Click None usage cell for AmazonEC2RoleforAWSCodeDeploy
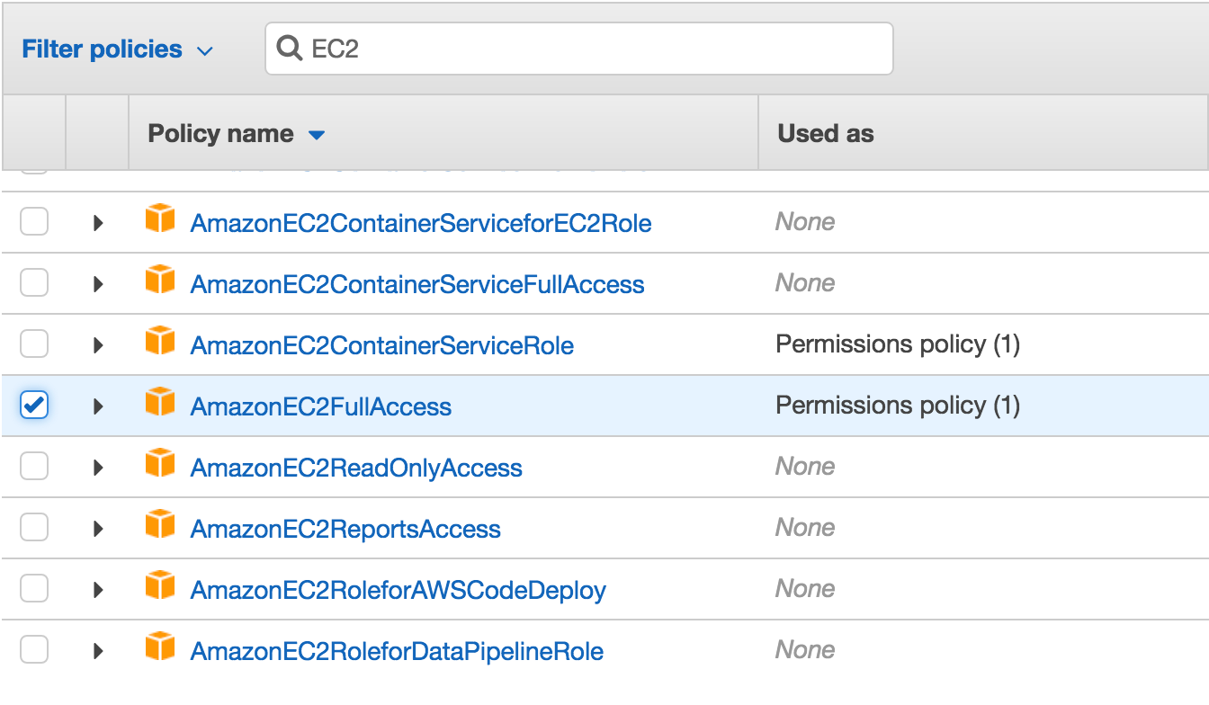Screen dimensions: 1209x705 805,589
